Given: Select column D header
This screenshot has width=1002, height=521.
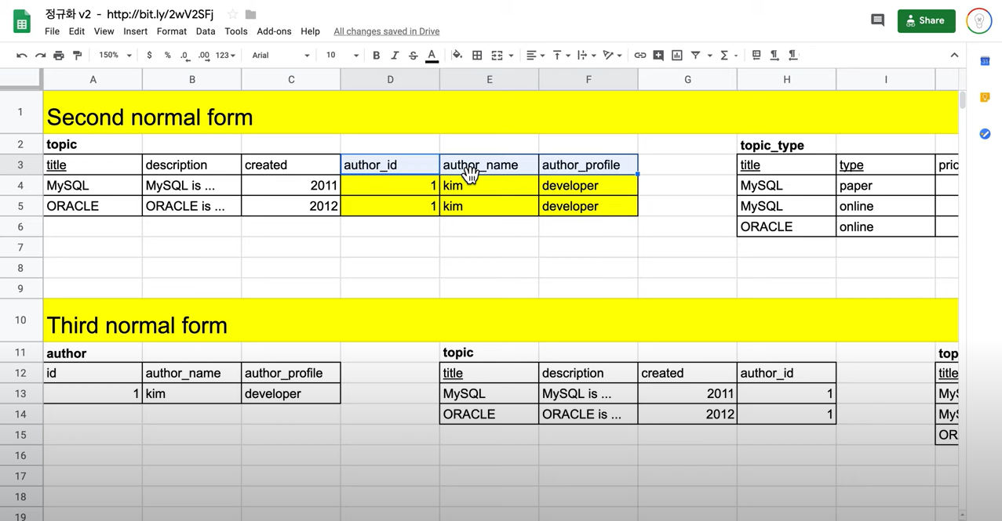Looking at the screenshot, I should [390, 79].
